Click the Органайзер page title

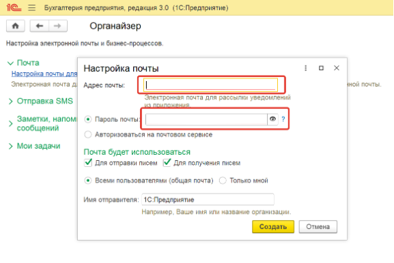pyautogui.click(x=115, y=26)
